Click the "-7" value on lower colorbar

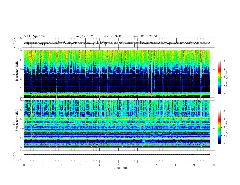coord(224,144)
